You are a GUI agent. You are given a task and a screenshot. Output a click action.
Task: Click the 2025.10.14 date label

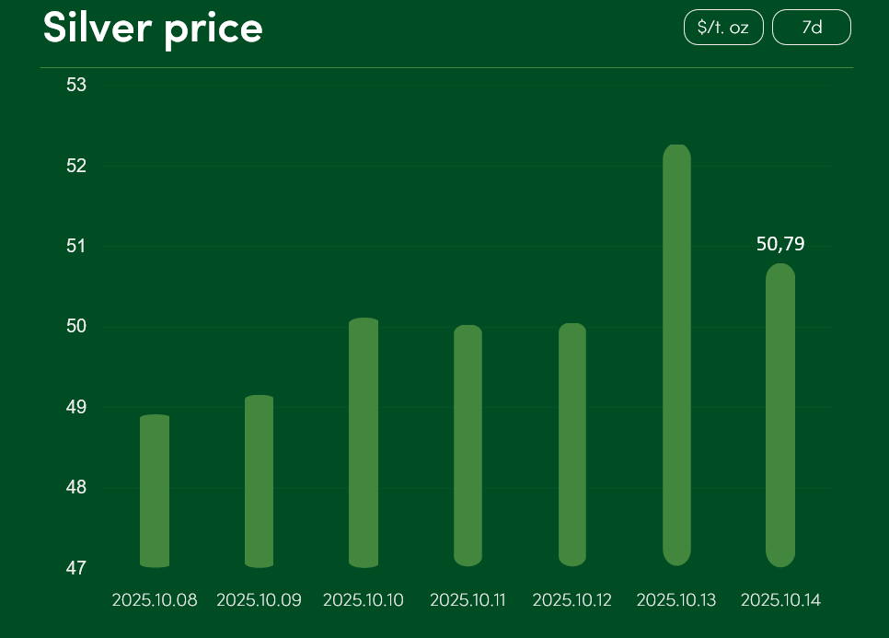tap(780, 600)
